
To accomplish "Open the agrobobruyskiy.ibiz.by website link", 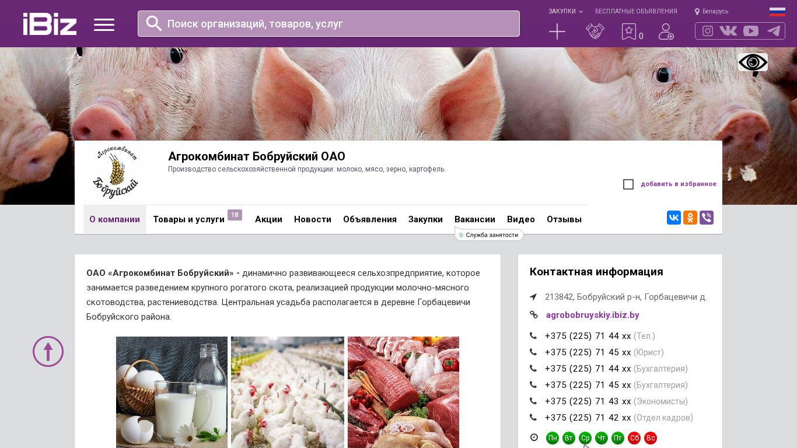I will (x=593, y=315).
